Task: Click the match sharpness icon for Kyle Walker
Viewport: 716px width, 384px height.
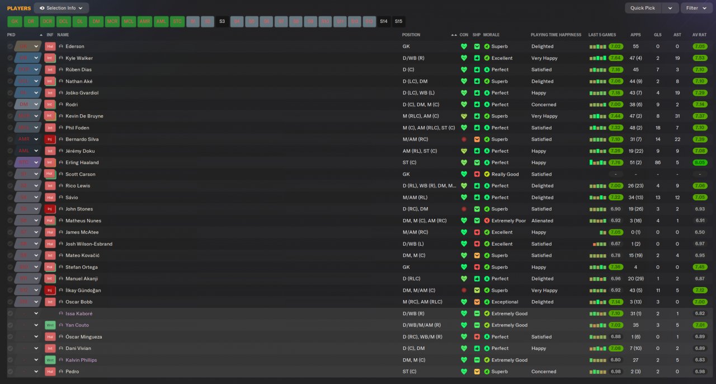Action: point(477,58)
